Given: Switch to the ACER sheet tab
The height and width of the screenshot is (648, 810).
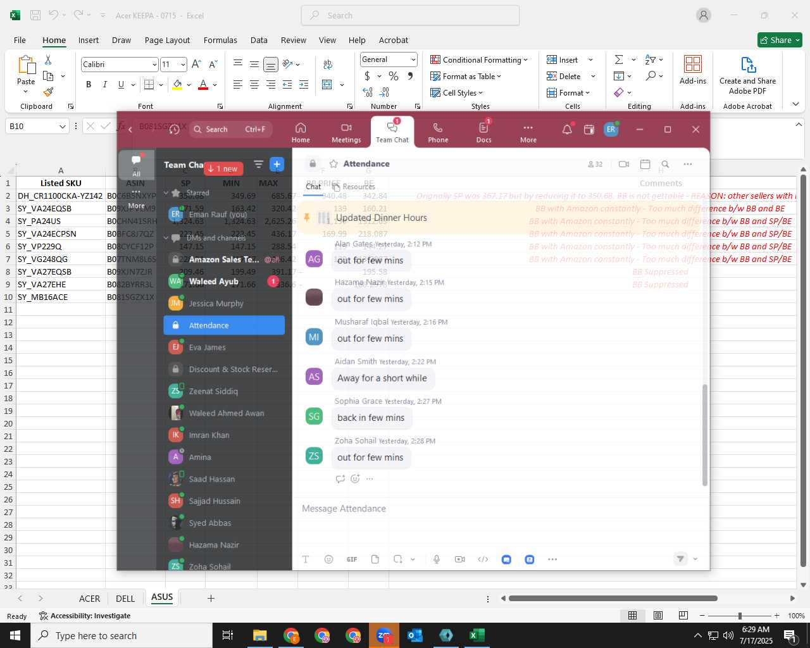Looking at the screenshot, I should pos(89,599).
